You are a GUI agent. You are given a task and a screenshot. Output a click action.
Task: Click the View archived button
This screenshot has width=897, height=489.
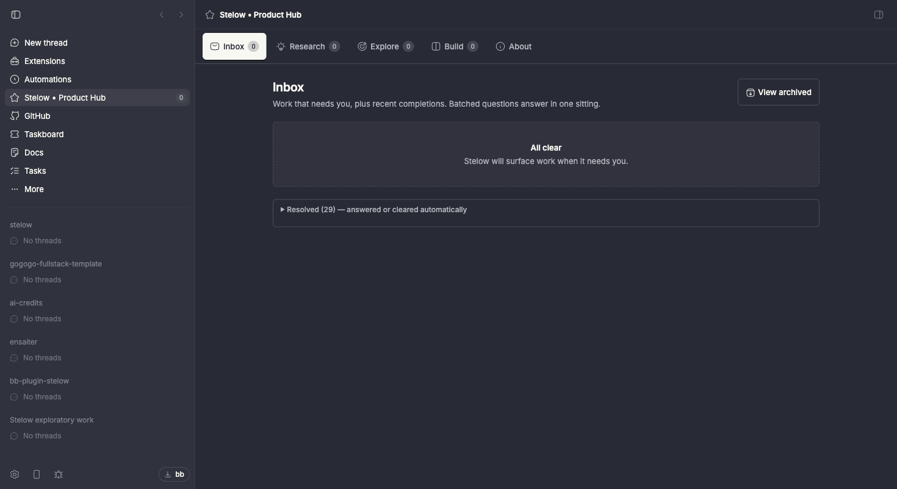(x=779, y=92)
